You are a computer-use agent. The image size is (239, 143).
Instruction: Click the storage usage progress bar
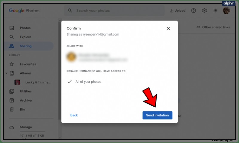point(33,132)
